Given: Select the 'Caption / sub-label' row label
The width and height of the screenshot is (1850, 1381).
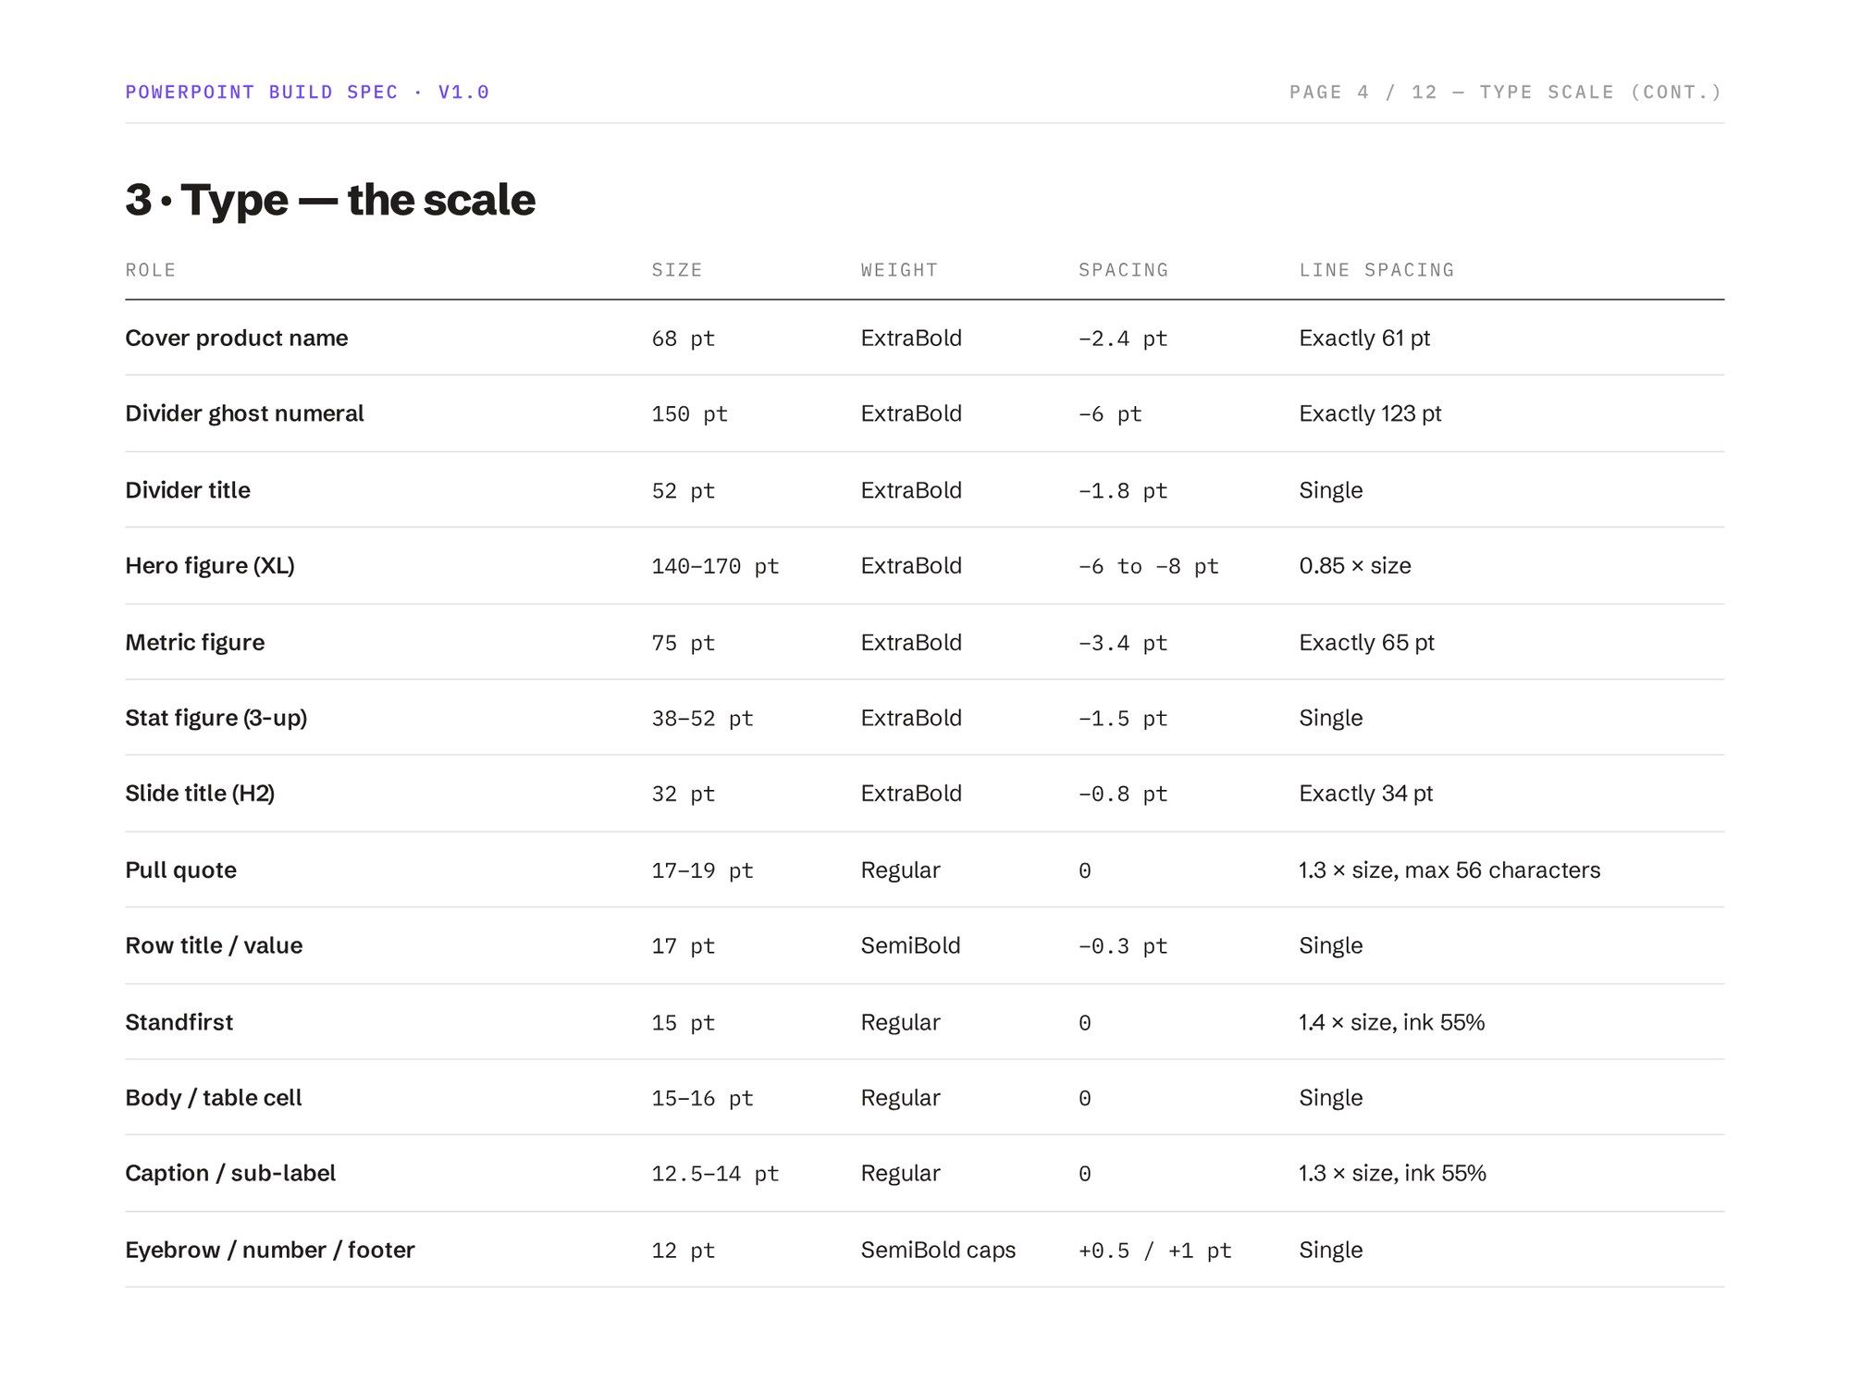Looking at the screenshot, I should coord(230,1174).
